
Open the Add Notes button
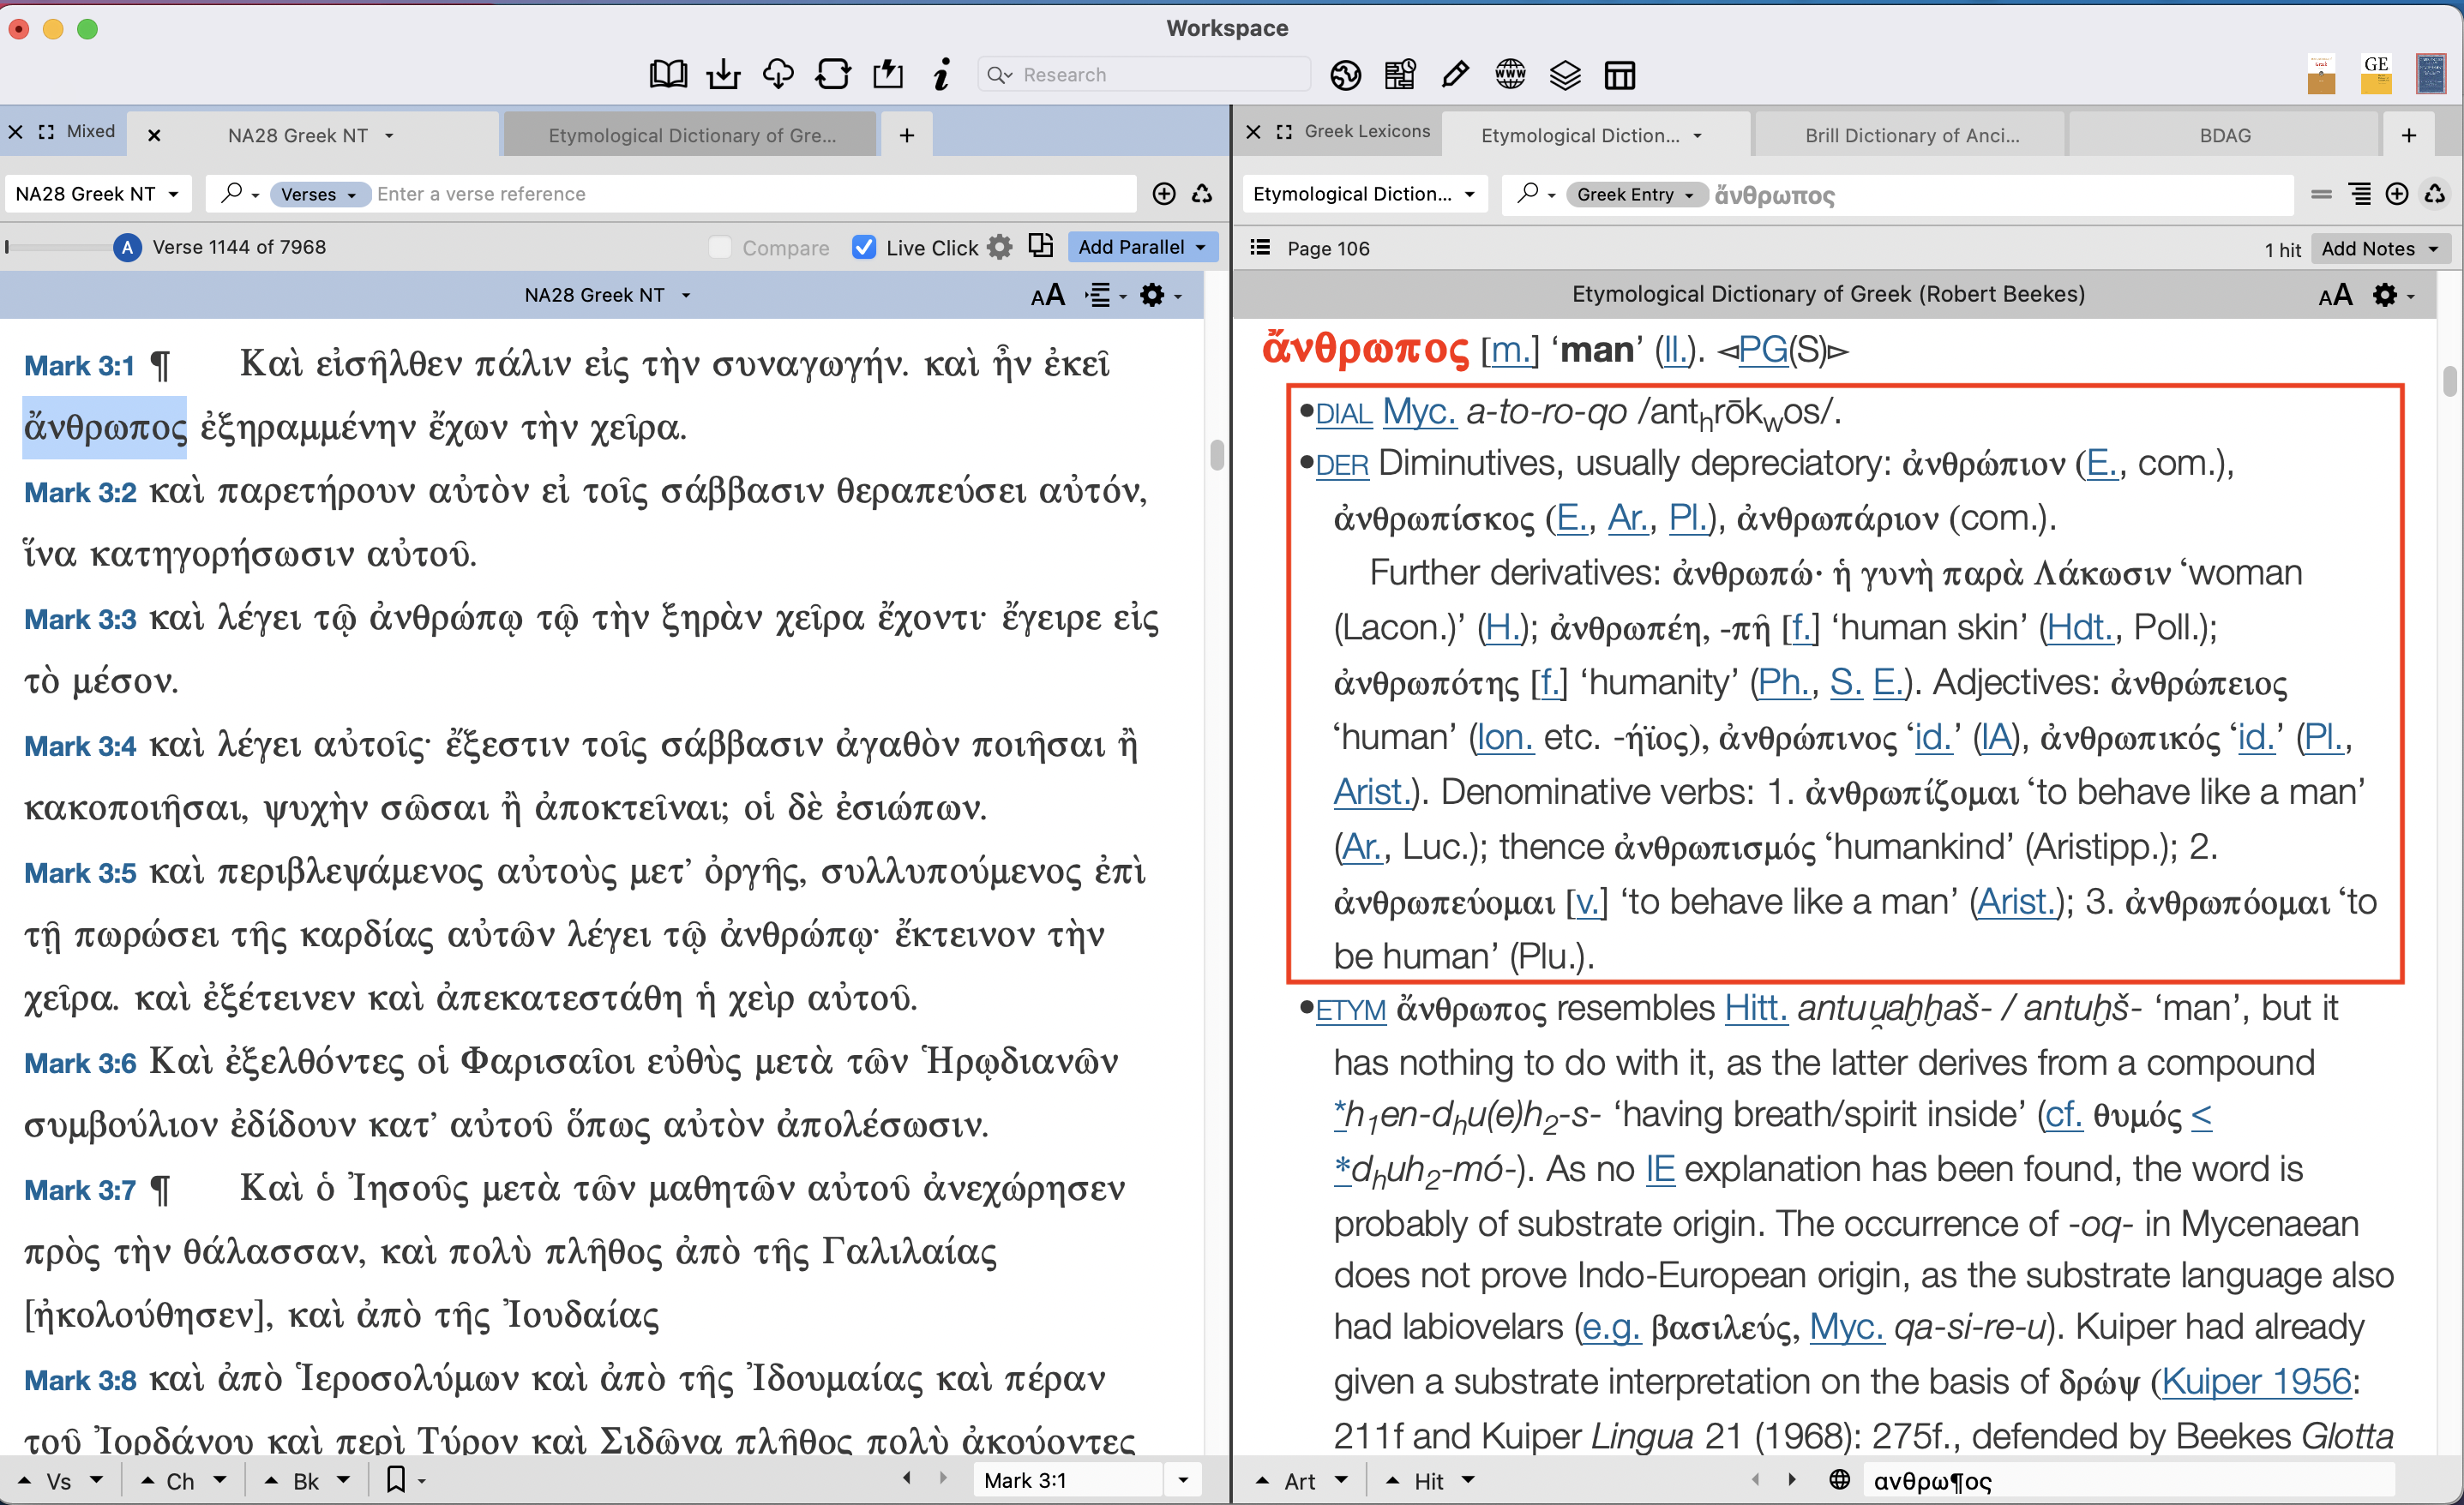2378,248
